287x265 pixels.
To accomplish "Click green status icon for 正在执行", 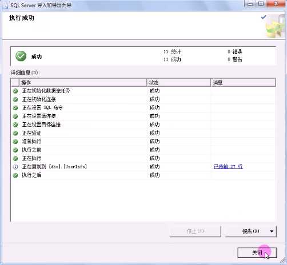I will tap(15, 158).
